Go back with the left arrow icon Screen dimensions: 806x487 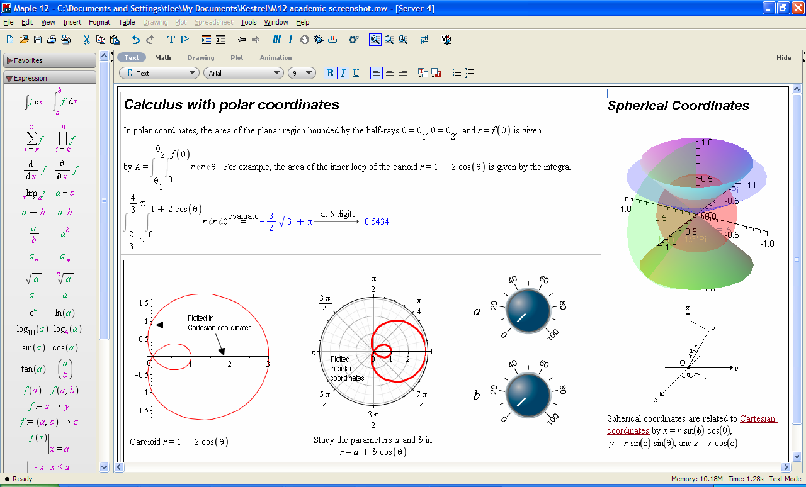[242, 40]
